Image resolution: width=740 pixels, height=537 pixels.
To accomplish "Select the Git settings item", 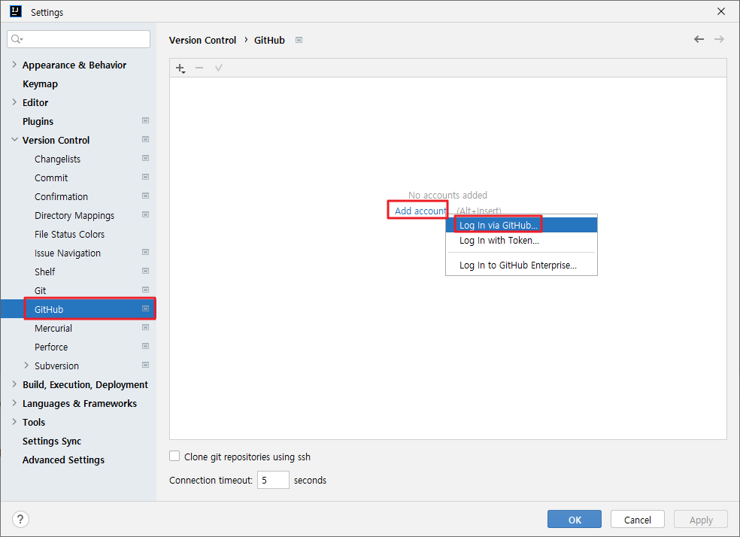I will coord(40,290).
